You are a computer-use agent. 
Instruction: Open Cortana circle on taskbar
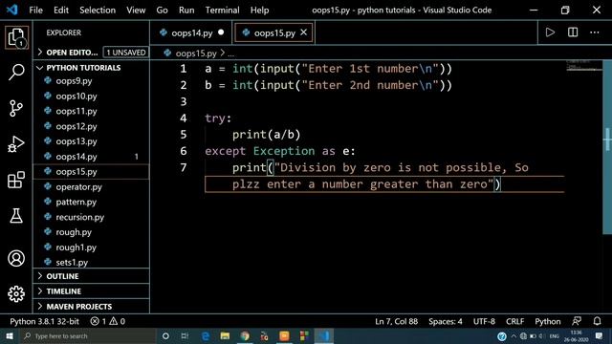coord(165,335)
